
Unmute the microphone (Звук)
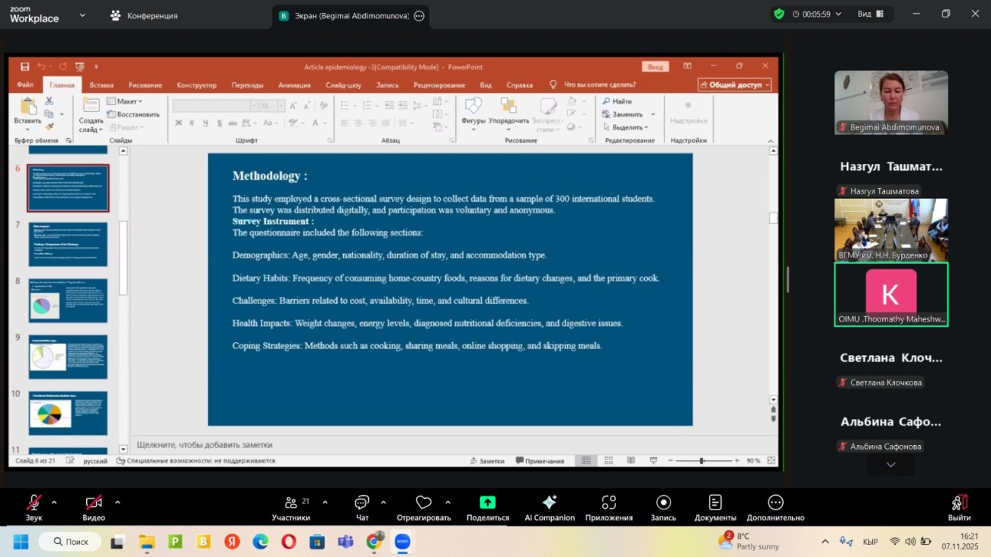coord(34,503)
